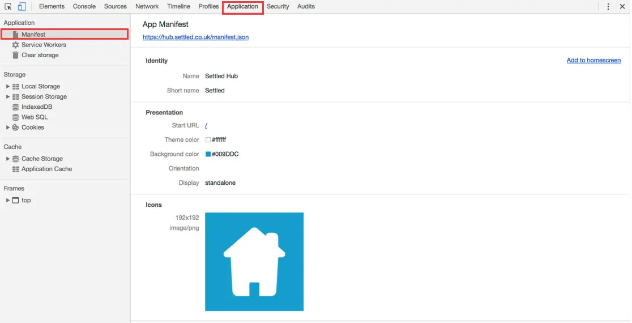Close DevTools with the X icon
632x323 pixels.
tap(622, 6)
